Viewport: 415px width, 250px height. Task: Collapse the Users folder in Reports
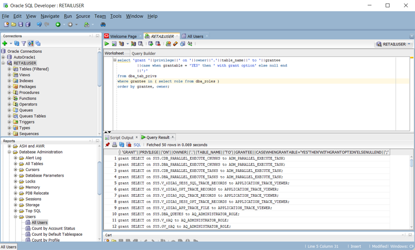(x=15, y=217)
